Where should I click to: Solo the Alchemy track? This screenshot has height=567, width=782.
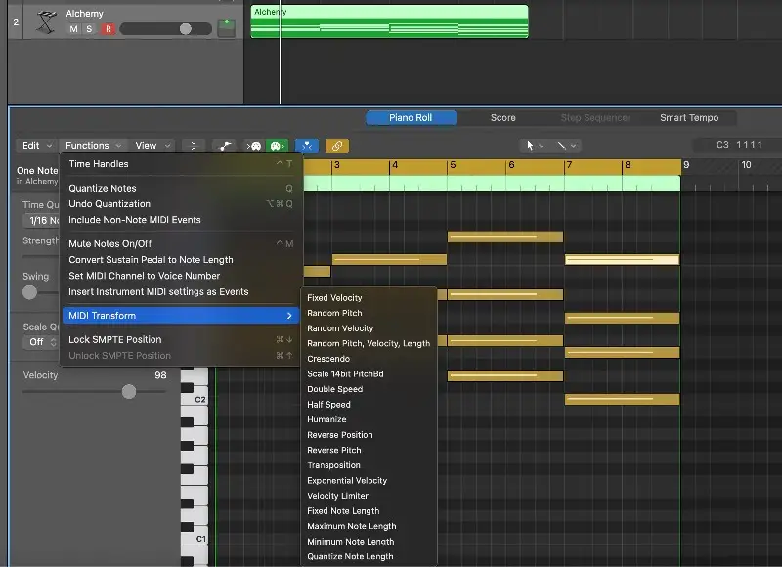point(90,29)
